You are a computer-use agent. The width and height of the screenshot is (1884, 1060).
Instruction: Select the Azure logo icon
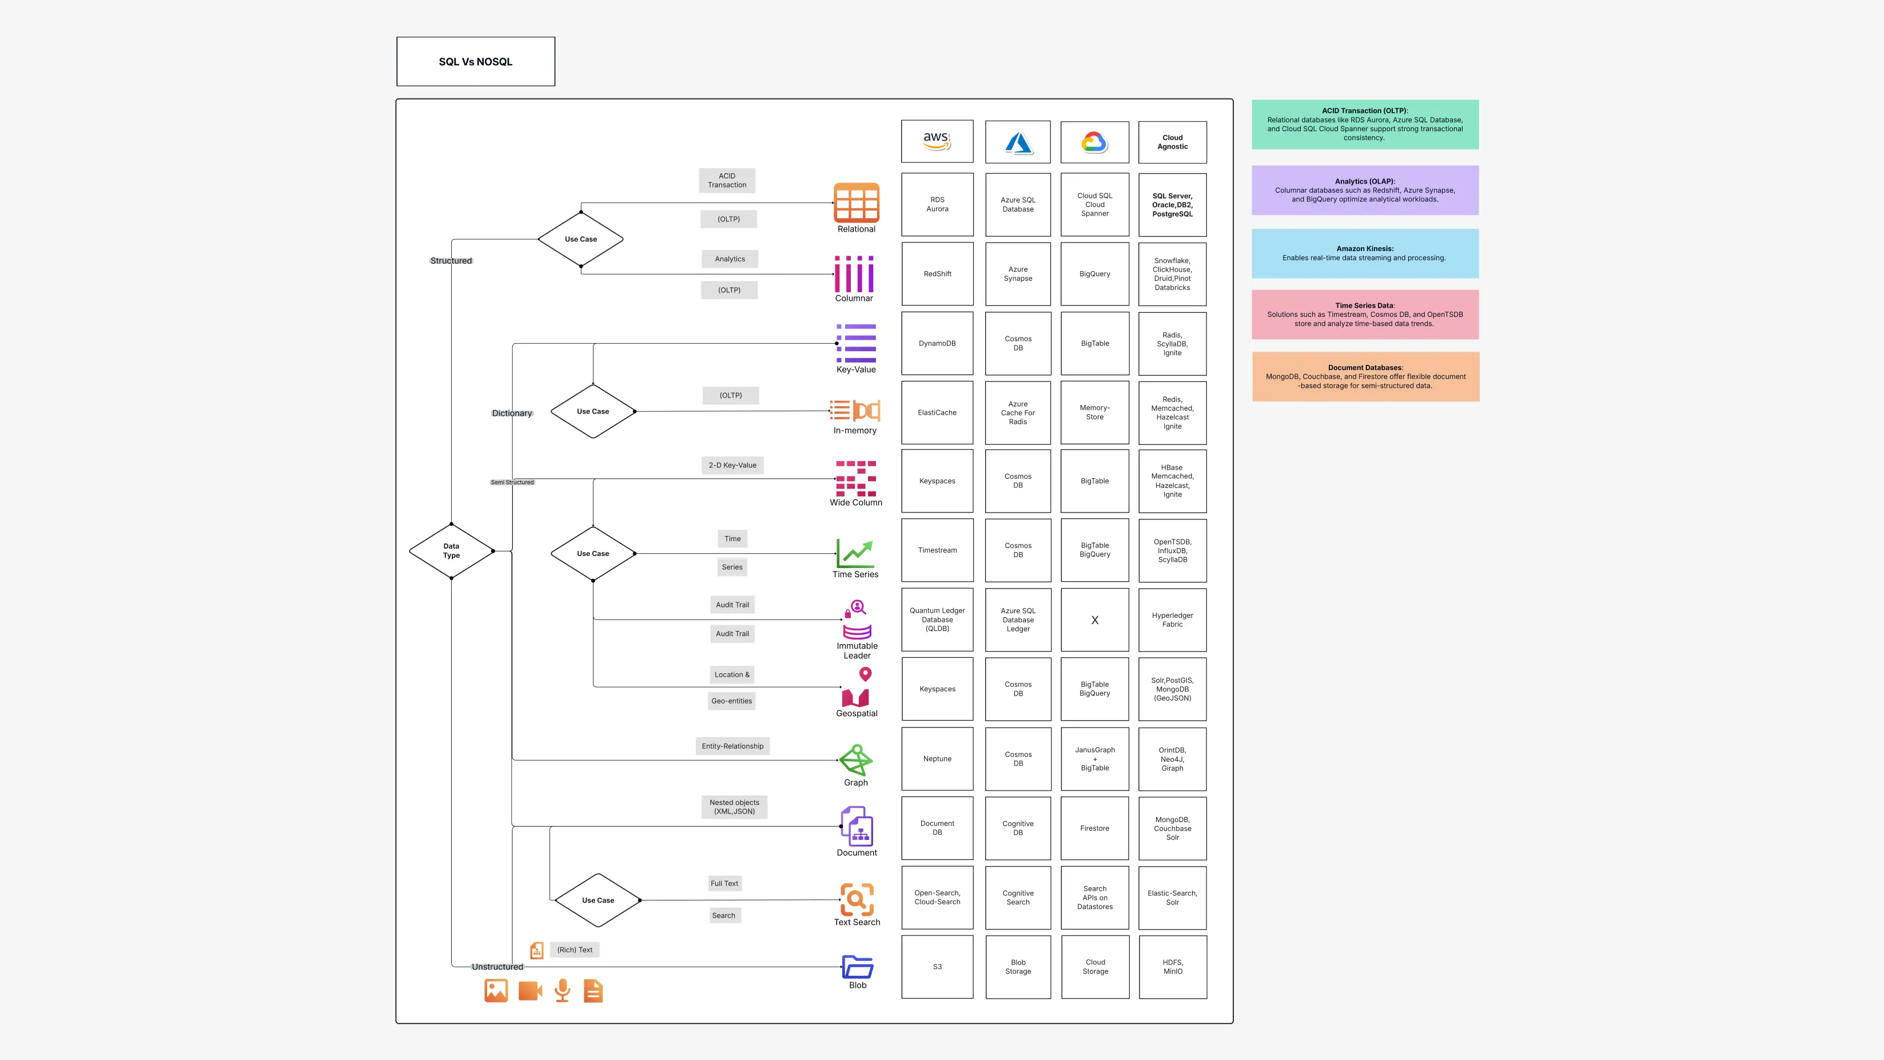pos(1017,141)
